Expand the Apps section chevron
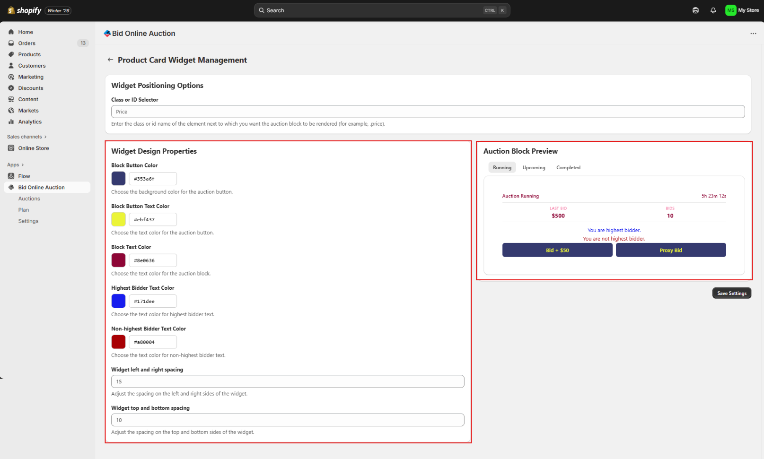Viewport: 764px width, 459px height. click(22, 165)
